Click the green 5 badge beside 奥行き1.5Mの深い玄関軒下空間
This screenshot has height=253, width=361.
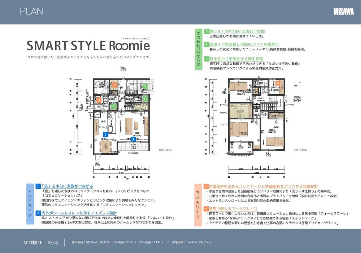pyautogui.click(x=206, y=31)
